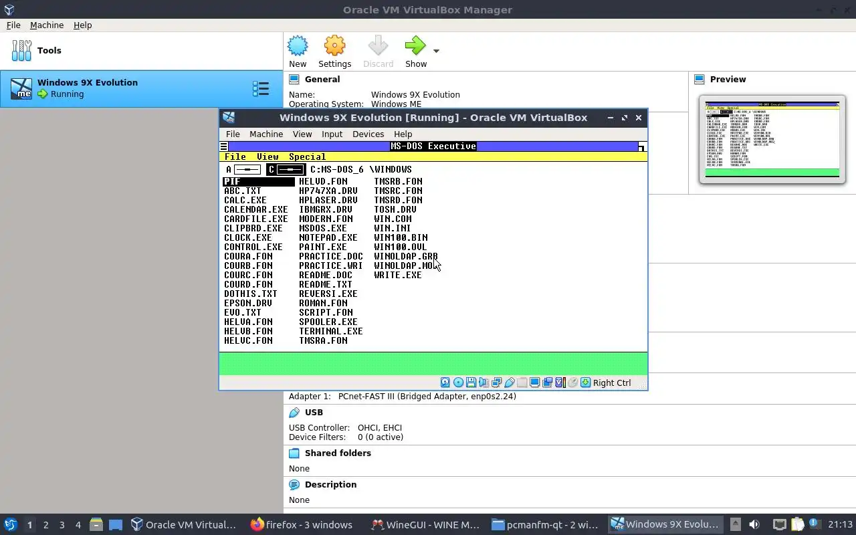Open View menu of VM window
The height and width of the screenshot is (535, 856).
click(x=302, y=134)
